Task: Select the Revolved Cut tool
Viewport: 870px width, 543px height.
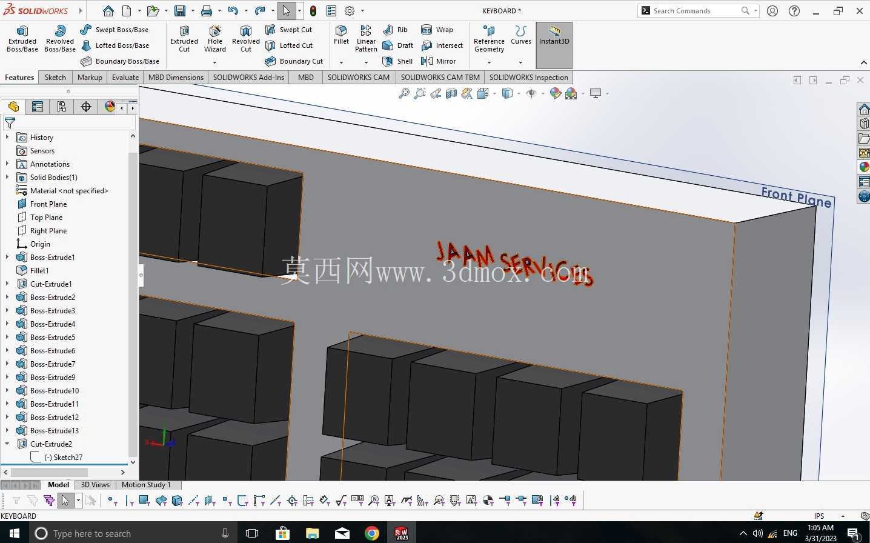Action: [x=246, y=39]
